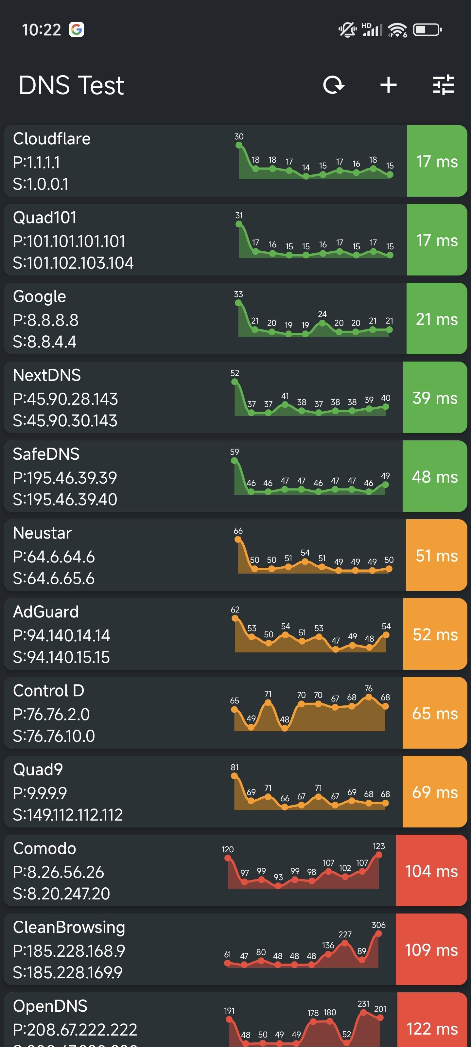Tap the CleanBrowsing 109 ms badge
This screenshot has height=1047, width=471.
coord(431,949)
